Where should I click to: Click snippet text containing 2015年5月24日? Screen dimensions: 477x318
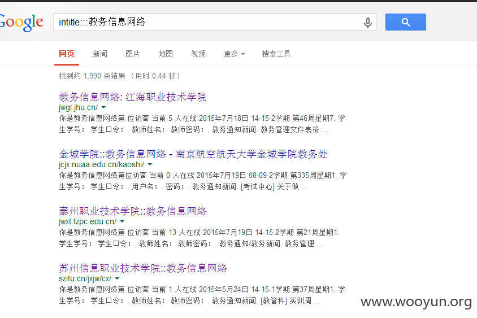coord(202,295)
